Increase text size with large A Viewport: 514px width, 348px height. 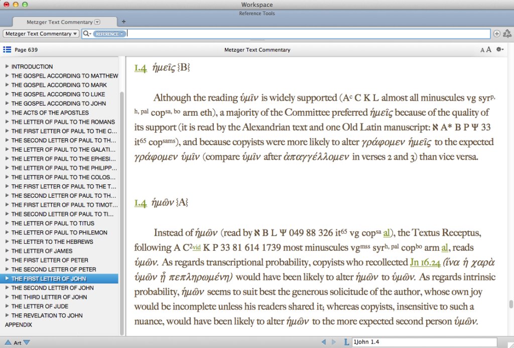pos(488,50)
